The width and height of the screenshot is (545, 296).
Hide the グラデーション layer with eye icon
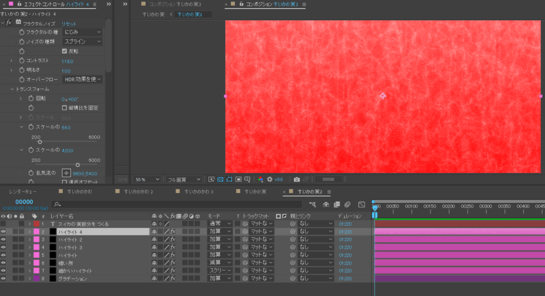coord(3,278)
